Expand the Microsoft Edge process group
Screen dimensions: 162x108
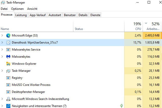tap(2, 35)
